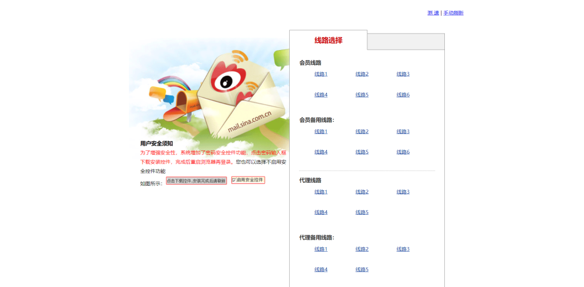Viewport: 584px width, 287px height.
Task: Select the 线路选择 tab
Action: point(328,40)
